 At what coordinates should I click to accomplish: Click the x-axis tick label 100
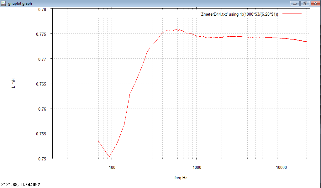click(x=112, y=168)
